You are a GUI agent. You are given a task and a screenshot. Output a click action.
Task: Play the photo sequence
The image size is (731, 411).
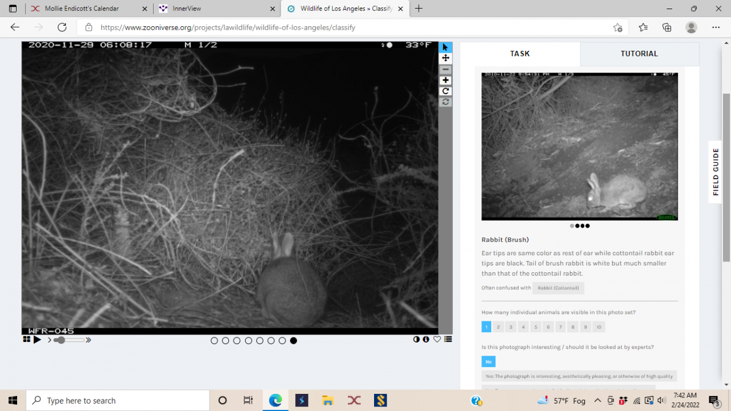[37, 340]
